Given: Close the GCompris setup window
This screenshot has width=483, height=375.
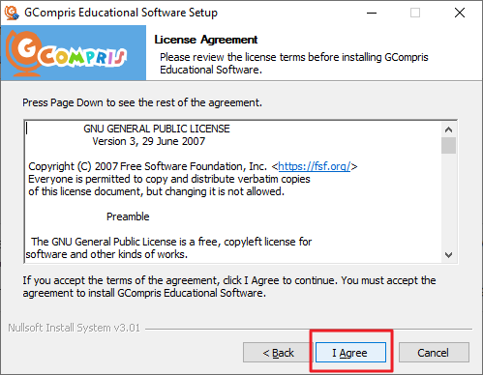Looking at the screenshot, I should tap(460, 13).
